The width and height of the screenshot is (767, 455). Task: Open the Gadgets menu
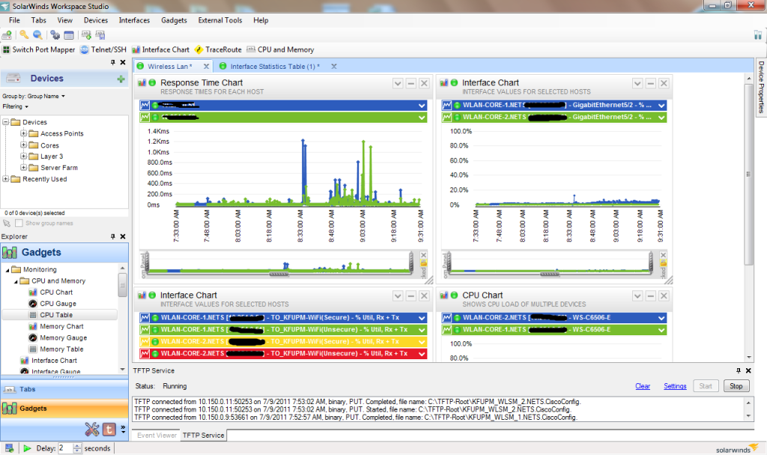click(174, 20)
